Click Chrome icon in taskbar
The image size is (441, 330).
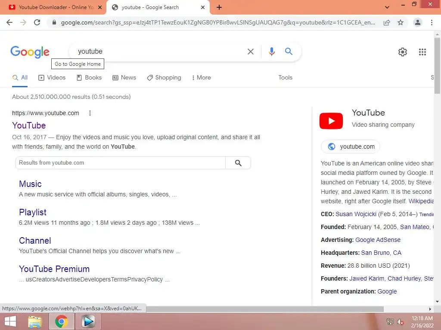[61, 321]
